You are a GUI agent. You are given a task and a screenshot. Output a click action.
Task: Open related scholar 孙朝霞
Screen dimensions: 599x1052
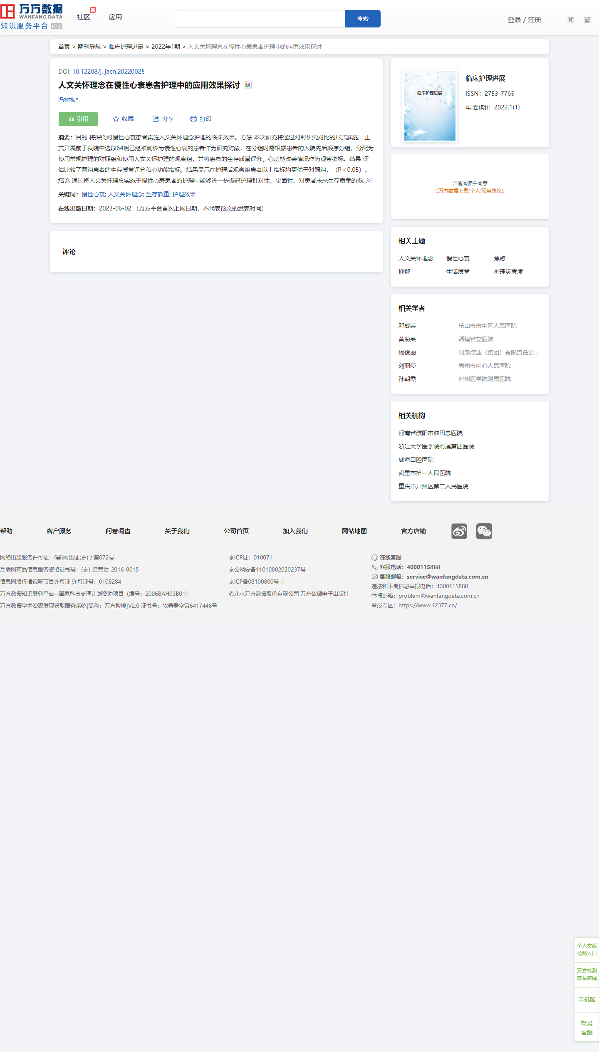407,379
